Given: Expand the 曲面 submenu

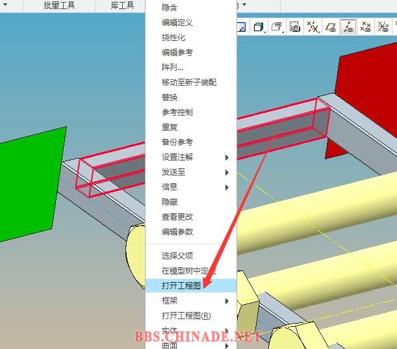Looking at the screenshot, I should click(191, 345).
